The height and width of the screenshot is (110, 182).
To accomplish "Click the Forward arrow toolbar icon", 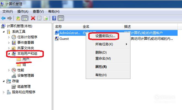I will (x=10, y=18).
